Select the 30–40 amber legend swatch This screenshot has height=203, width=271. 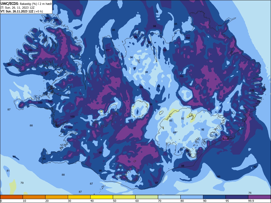[x=79, y=197]
